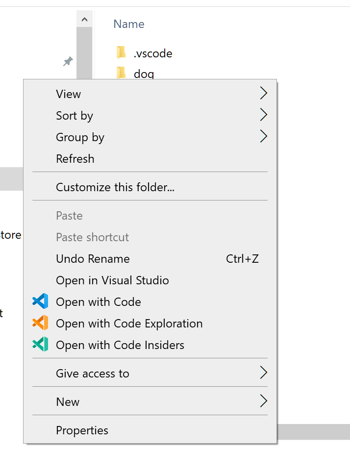Image resolution: width=350 pixels, height=450 pixels.
Task: Expand the Give access to submenu
Action: pyautogui.click(x=263, y=373)
